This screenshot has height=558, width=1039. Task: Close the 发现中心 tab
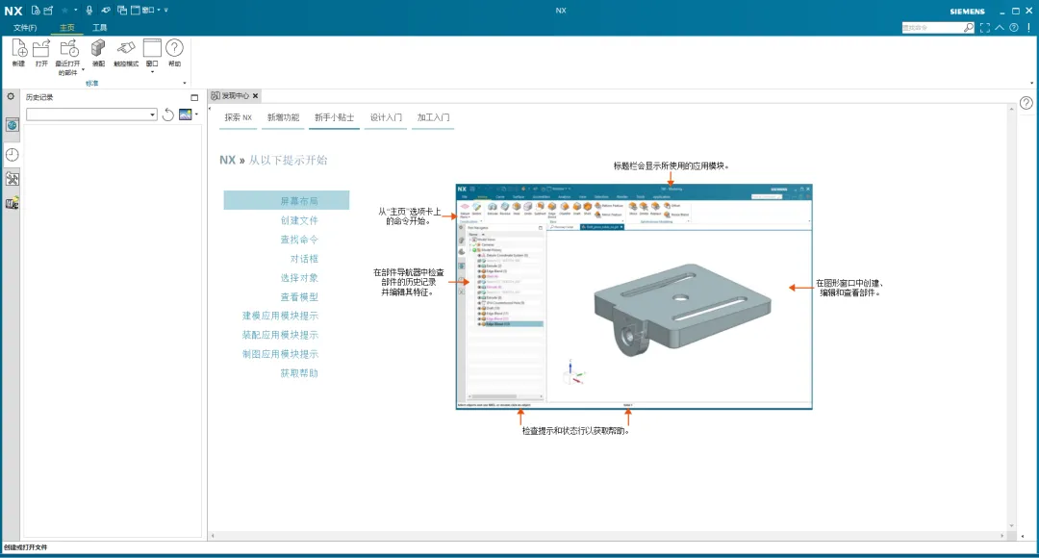point(255,96)
